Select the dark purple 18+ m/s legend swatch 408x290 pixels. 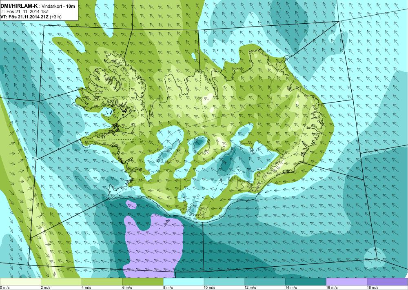(x=388, y=282)
